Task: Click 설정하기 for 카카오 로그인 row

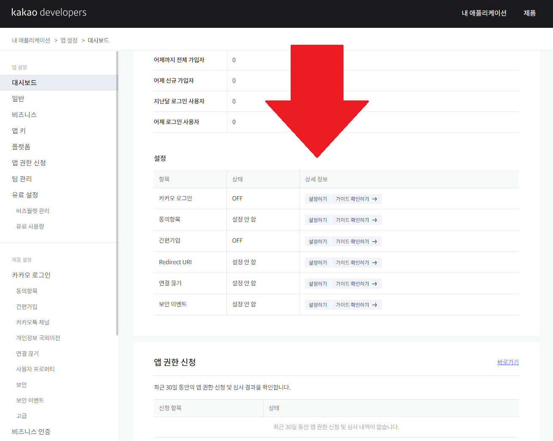Action: (318, 199)
